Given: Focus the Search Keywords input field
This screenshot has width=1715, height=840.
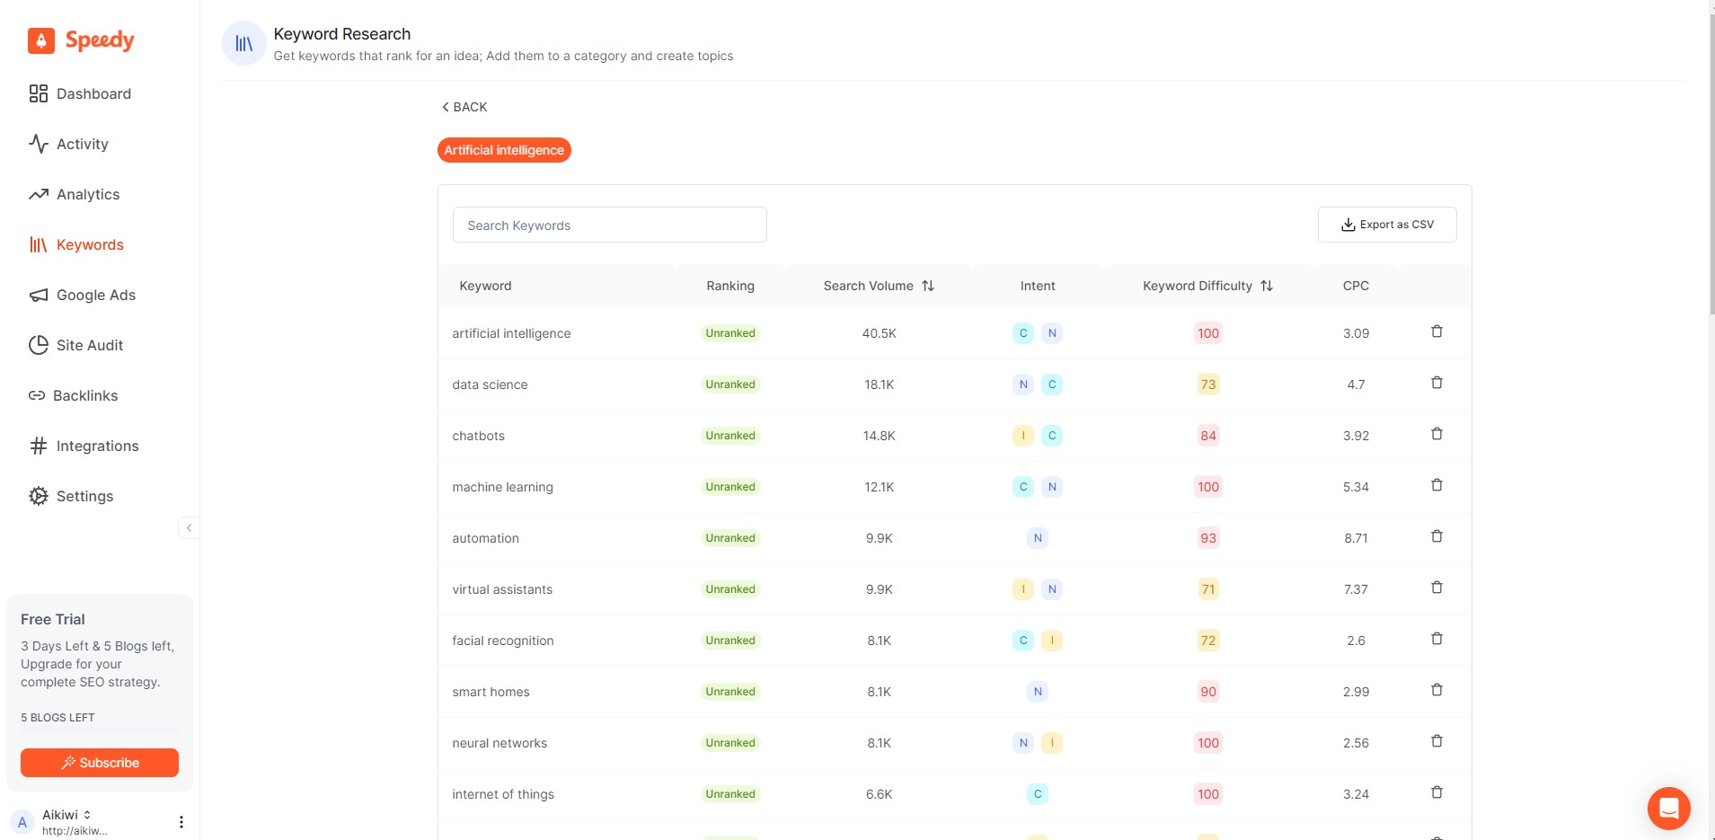Looking at the screenshot, I should tap(610, 225).
